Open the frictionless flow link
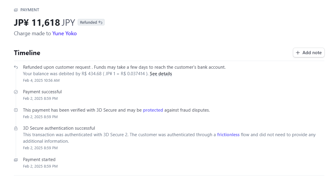 click(x=228, y=135)
